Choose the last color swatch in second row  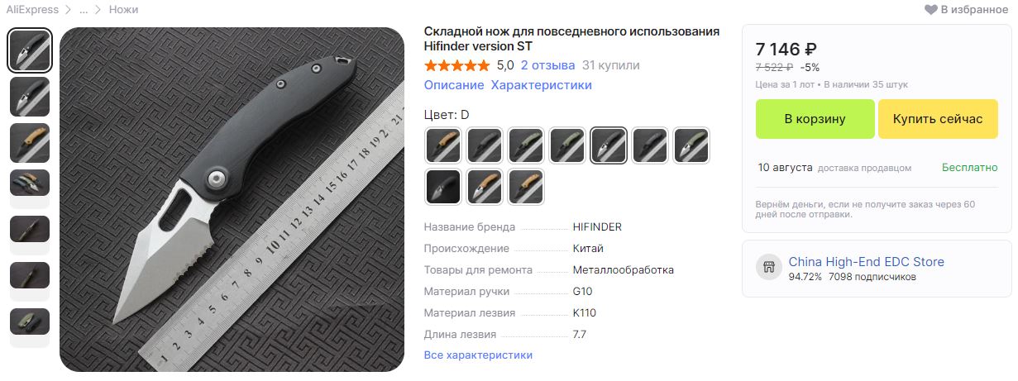(x=526, y=187)
